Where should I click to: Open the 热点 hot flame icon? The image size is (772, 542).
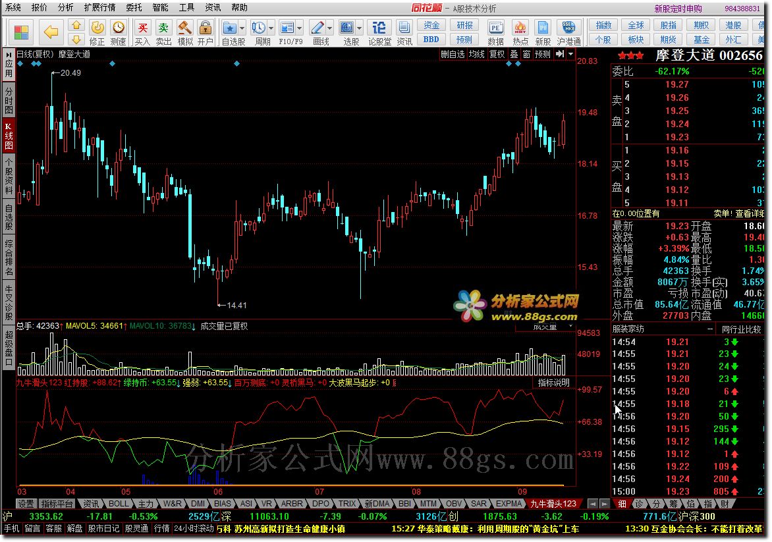tap(520, 28)
